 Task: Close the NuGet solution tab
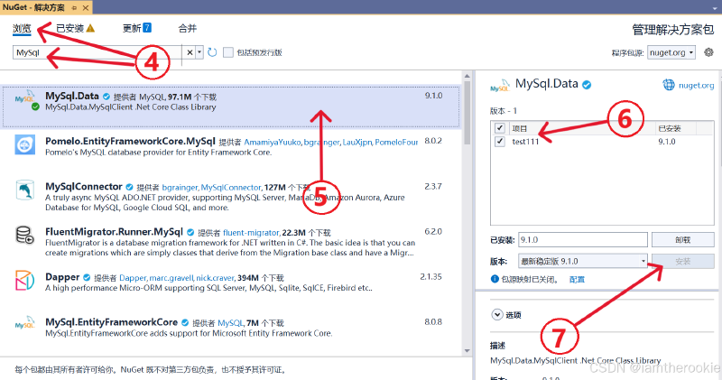coord(86,8)
